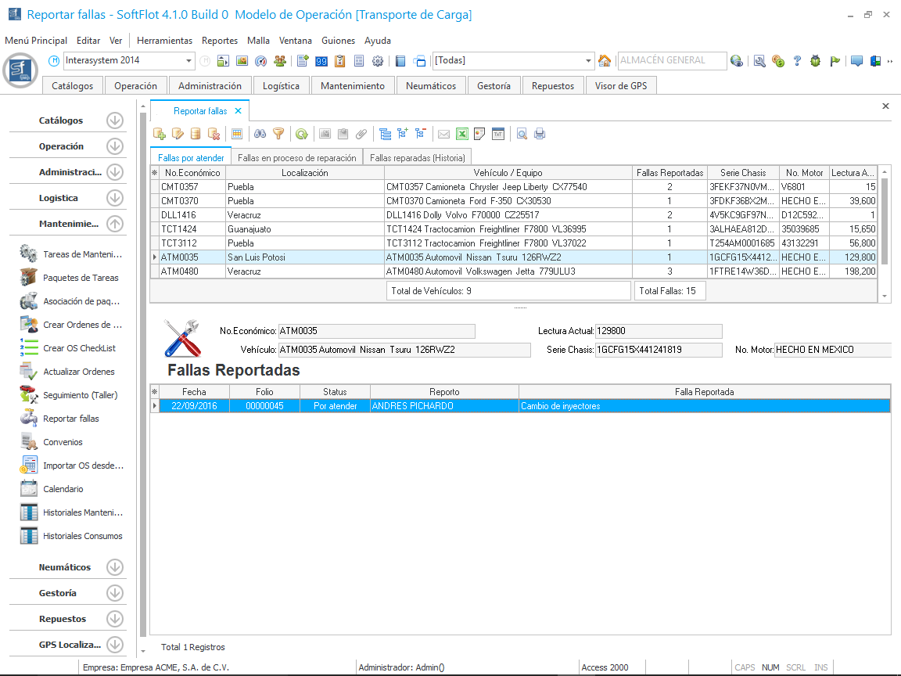Image resolution: width=901 pixels, height=676 pixels.
Task: Open Reportar fallas in the sidebar
Action: coord(70,419)
